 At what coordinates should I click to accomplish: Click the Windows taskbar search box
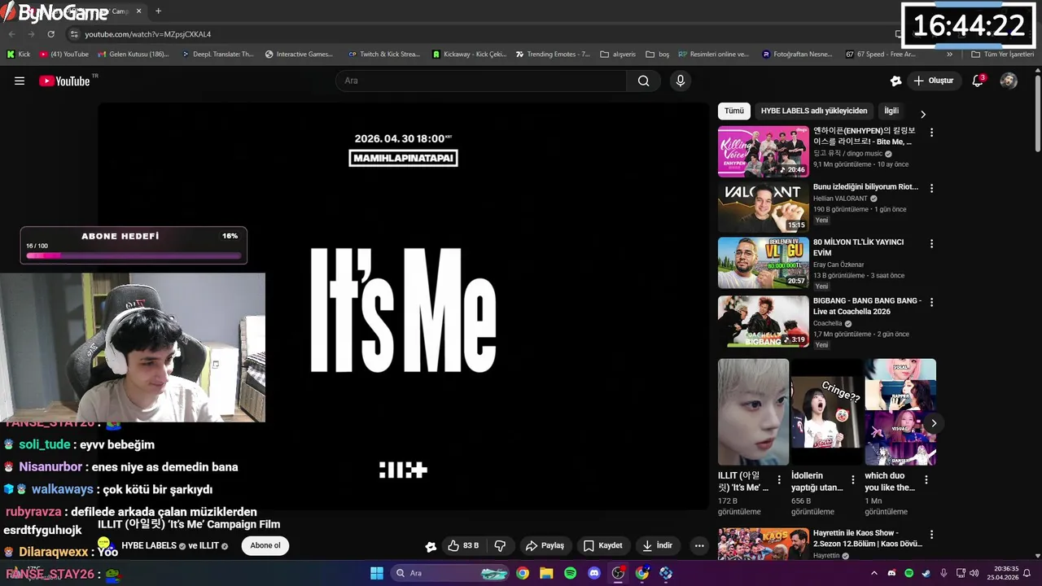452,573
